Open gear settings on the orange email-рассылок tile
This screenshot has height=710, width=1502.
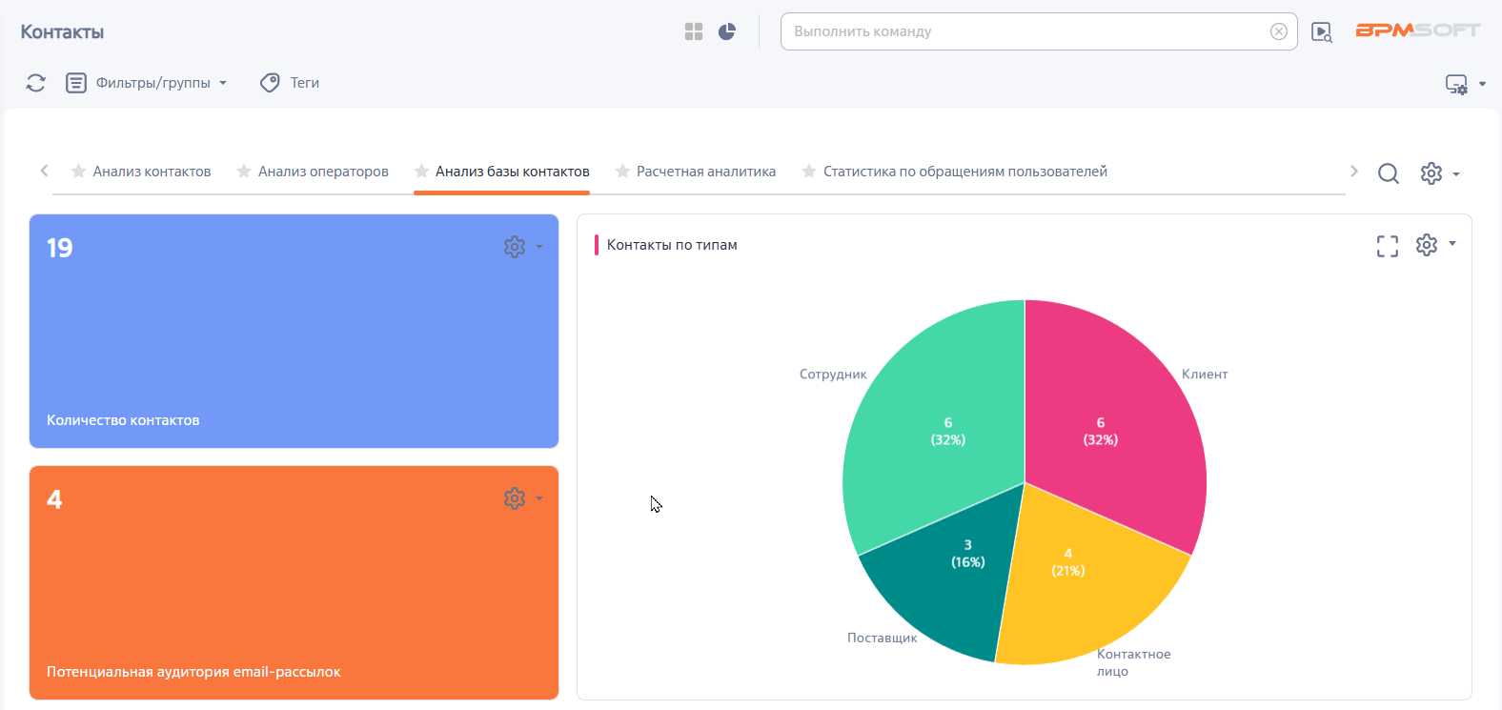point(515,498)
